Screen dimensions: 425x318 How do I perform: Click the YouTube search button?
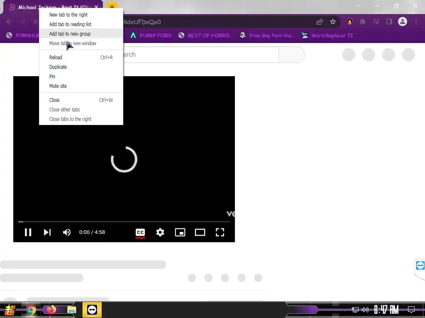click(292, 55)
